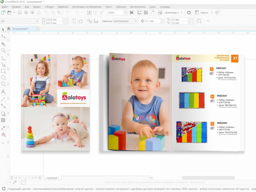
Task: Select the Zoom magnifier tool
Action: tap(3, 50)
